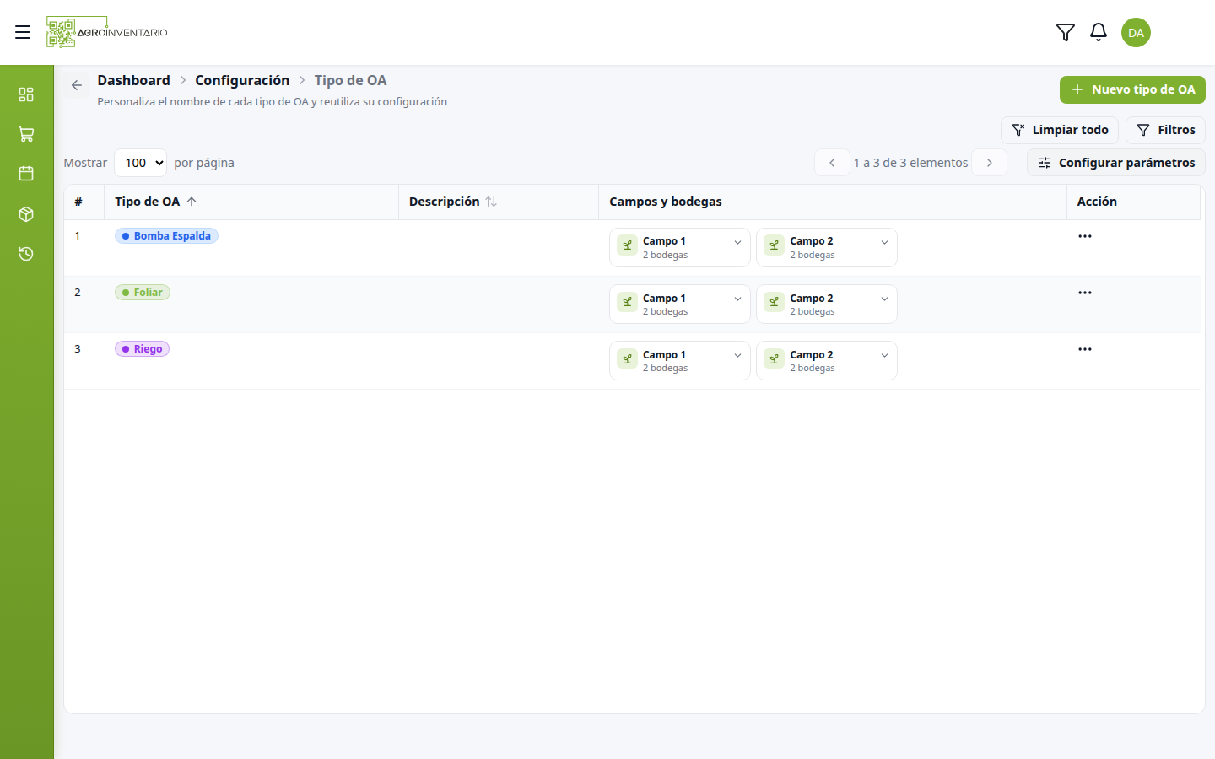Click the '1 a 3 de 3 elementos' text
This screenshot has width=1215, height=759.
[x=910, y=163]
